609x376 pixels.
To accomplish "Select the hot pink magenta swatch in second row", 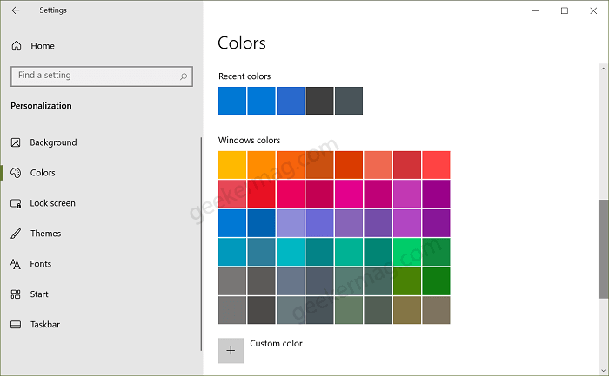I will [x=349, y=194].
